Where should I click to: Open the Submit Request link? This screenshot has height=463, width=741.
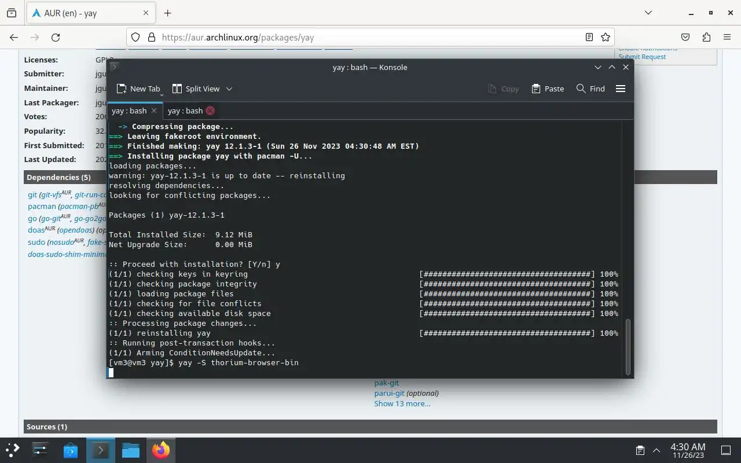pos(642,56)
